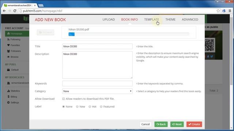The width and height of the screenshot is (234, 131).
Task: Open rememberalicech bookcase in sidebar
Action: click(18, 83)
